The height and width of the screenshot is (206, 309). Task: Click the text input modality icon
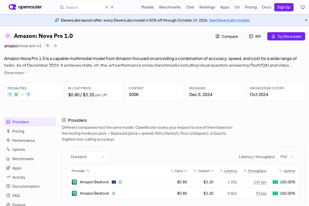10,95
